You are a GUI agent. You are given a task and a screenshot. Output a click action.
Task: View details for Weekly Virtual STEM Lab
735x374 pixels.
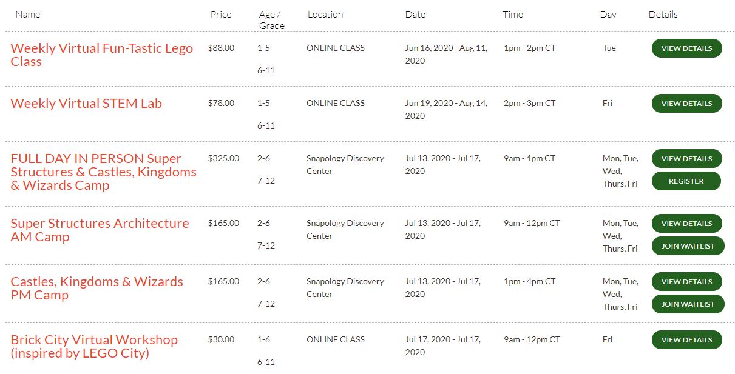[x=686, y=104]
